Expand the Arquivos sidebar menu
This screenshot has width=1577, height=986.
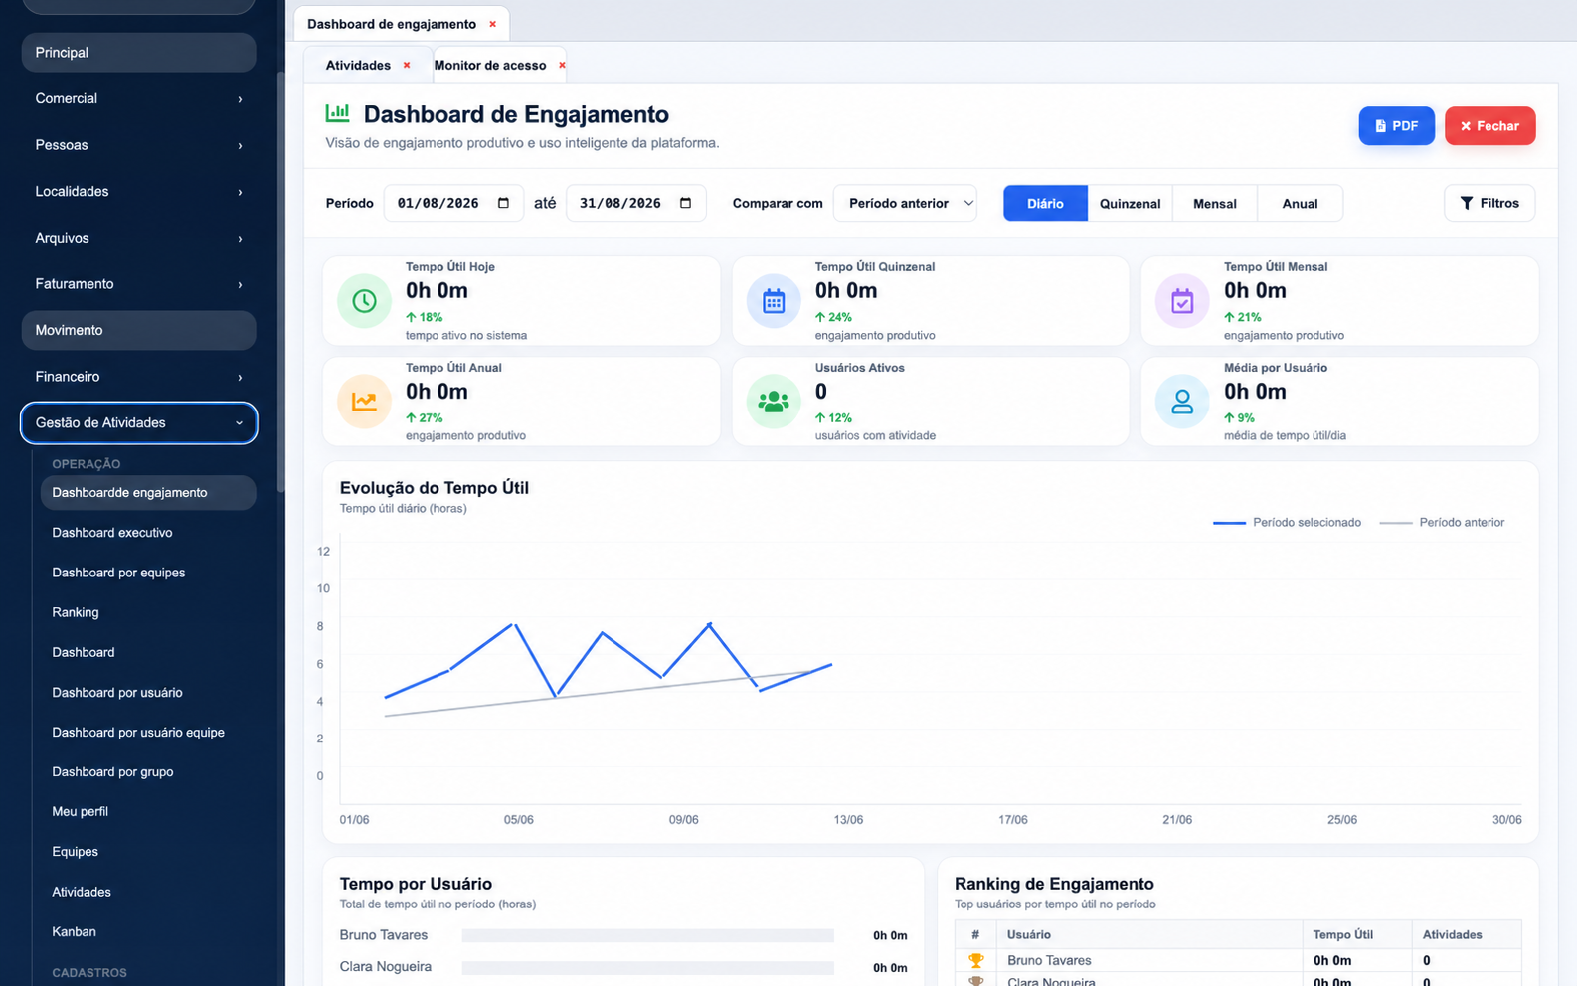138,238
